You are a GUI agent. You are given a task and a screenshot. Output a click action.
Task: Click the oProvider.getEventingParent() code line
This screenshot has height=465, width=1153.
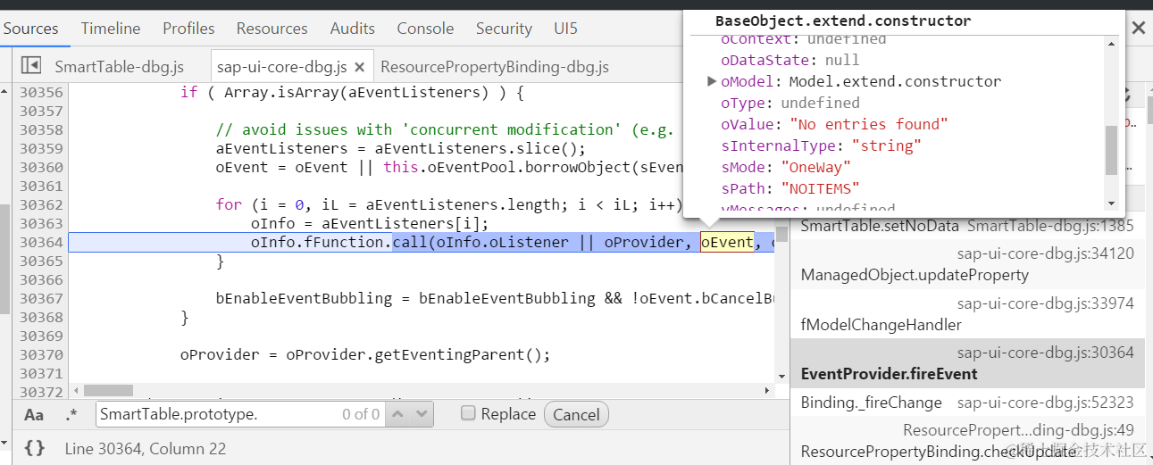tap(365, 354)
